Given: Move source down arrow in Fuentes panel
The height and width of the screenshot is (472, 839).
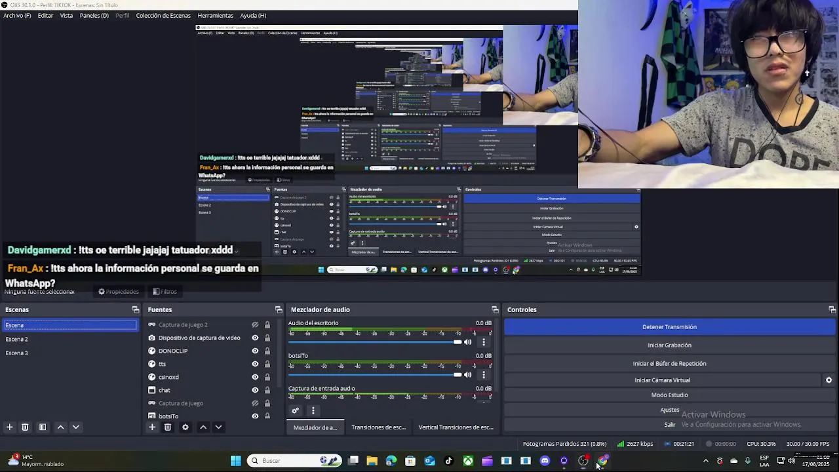Looking at the screenshot, I should point(218,427).
